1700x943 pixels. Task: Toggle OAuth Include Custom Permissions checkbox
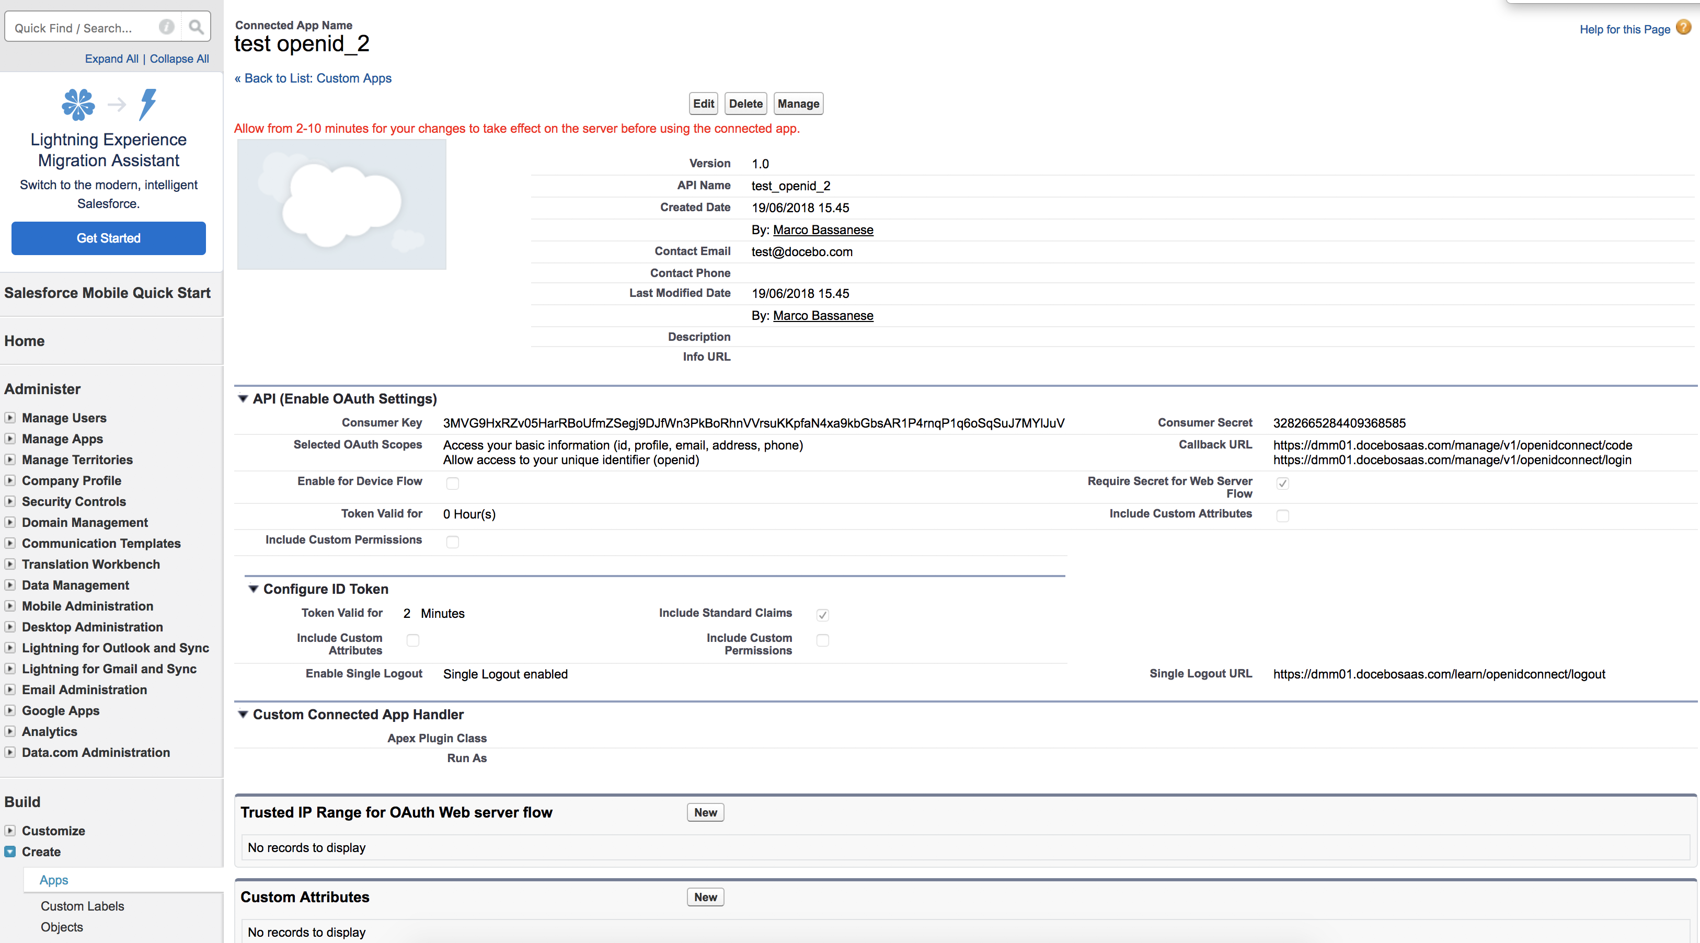point(453,543)
